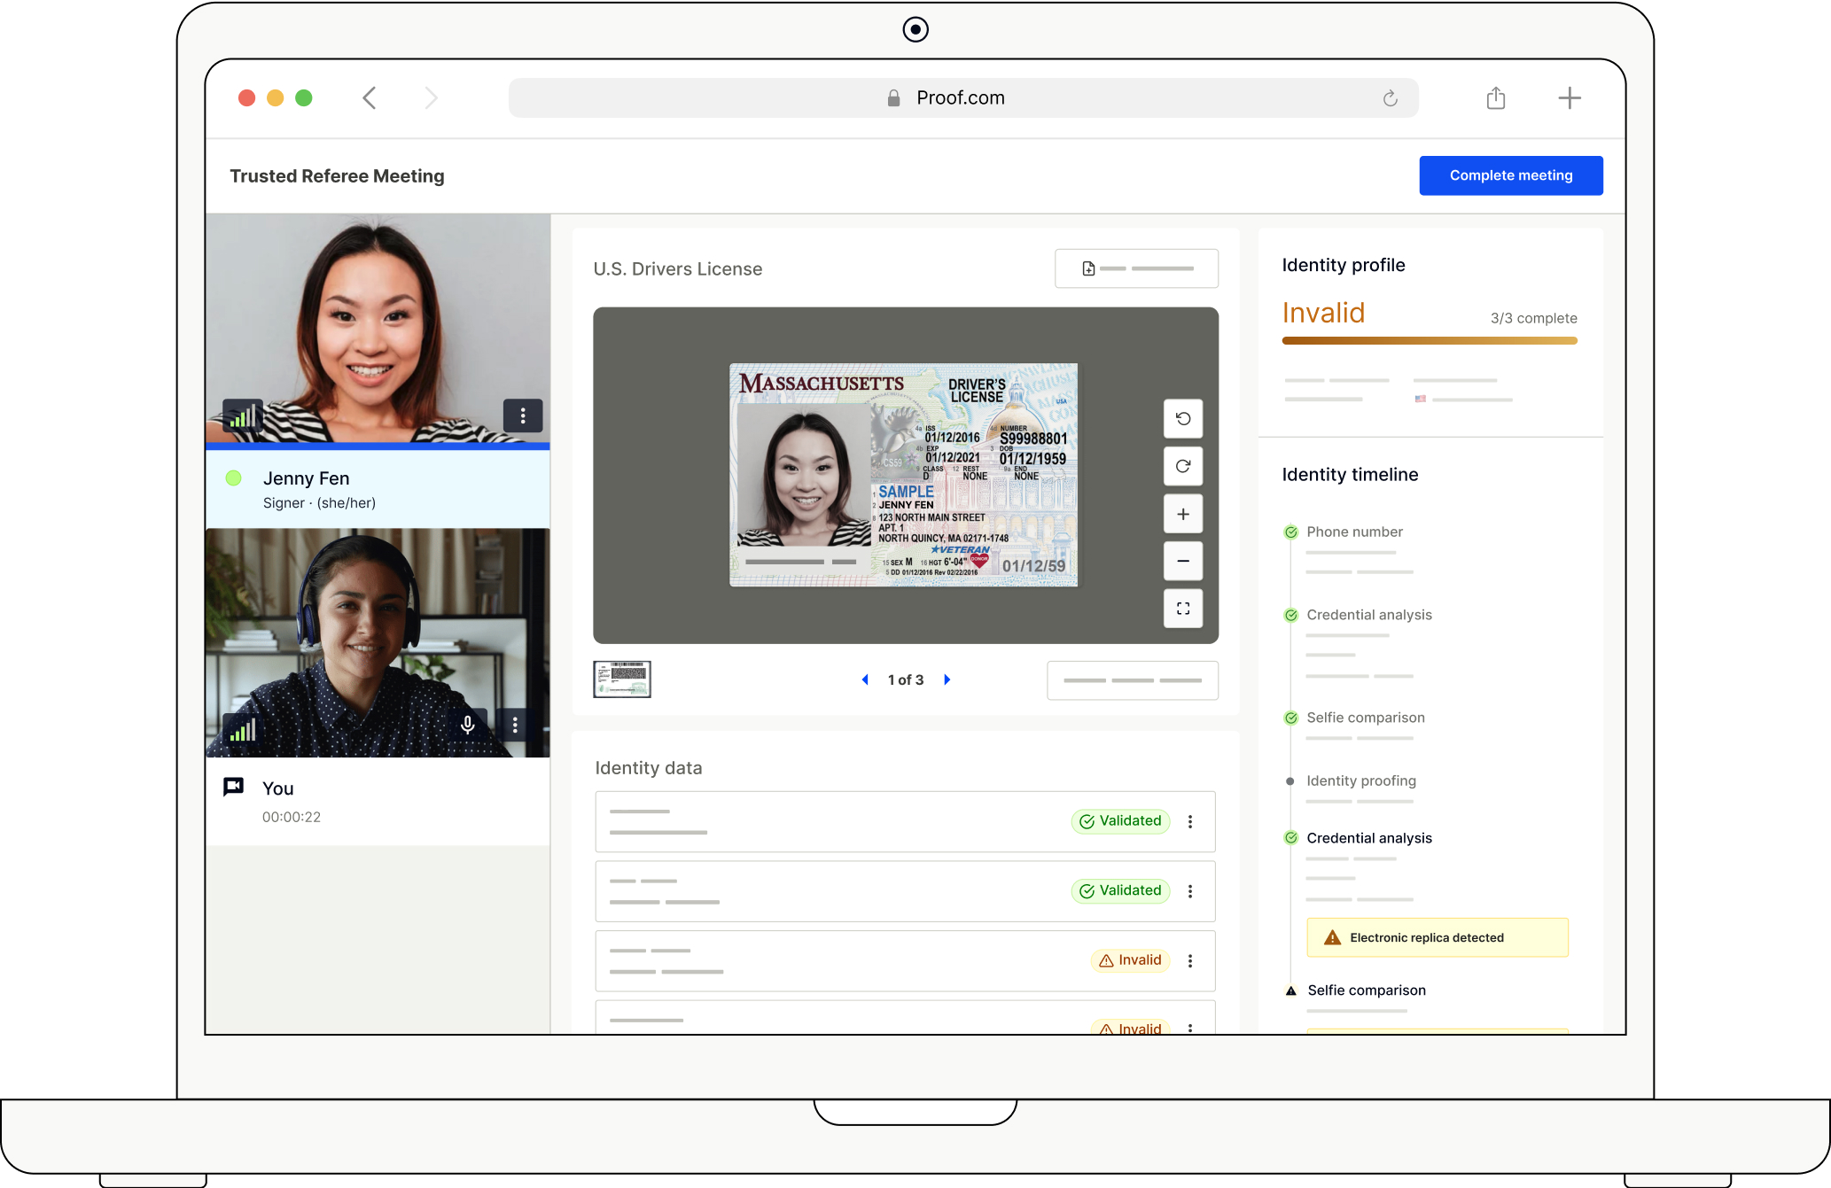Zoom in on the license image
The image size is (1831, 1188).
1182,515
